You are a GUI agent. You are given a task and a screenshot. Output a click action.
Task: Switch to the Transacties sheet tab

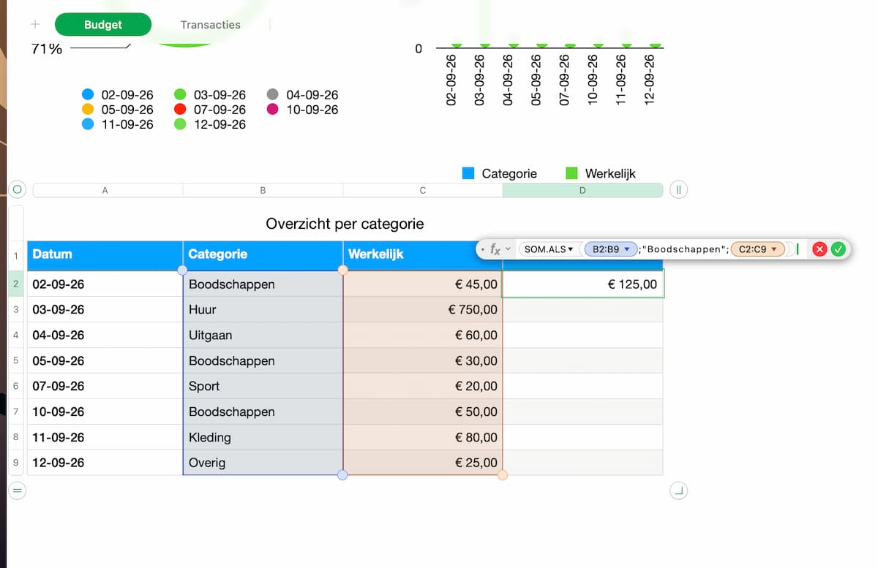coord(211,24)
